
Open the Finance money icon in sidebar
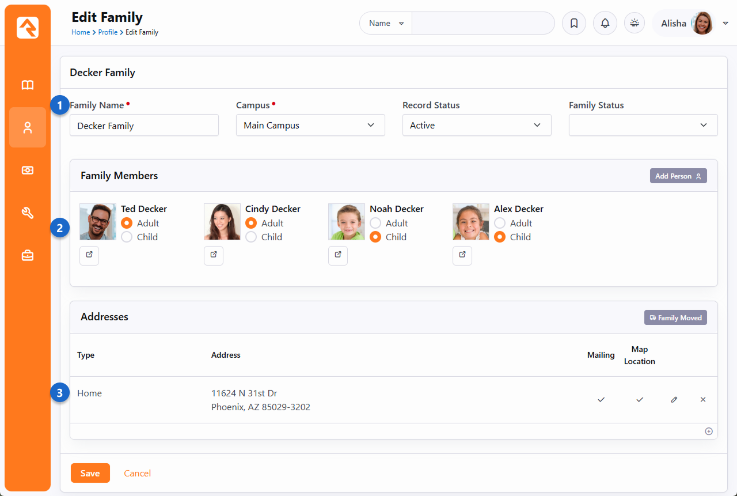click(x=28, y=170)
